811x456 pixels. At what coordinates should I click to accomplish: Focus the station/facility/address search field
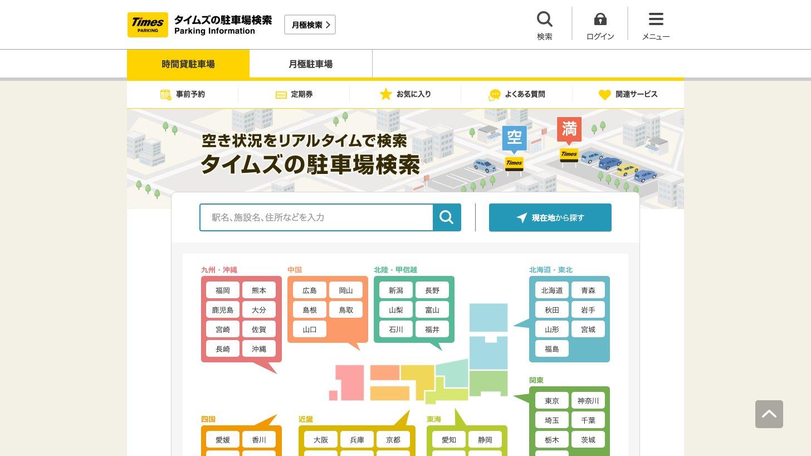pos(316,217)
